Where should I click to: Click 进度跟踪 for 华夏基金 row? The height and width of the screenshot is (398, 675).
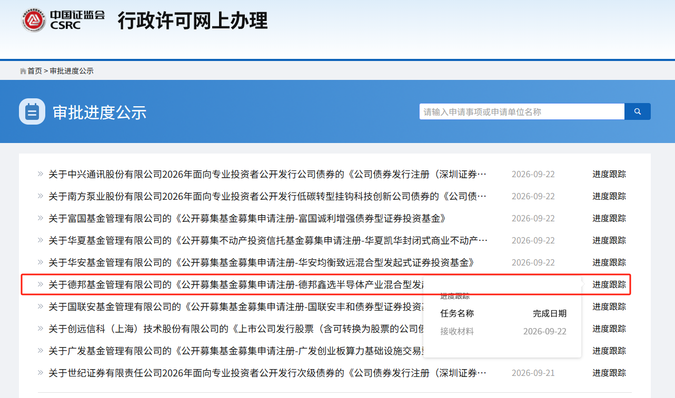click(609, 240)
